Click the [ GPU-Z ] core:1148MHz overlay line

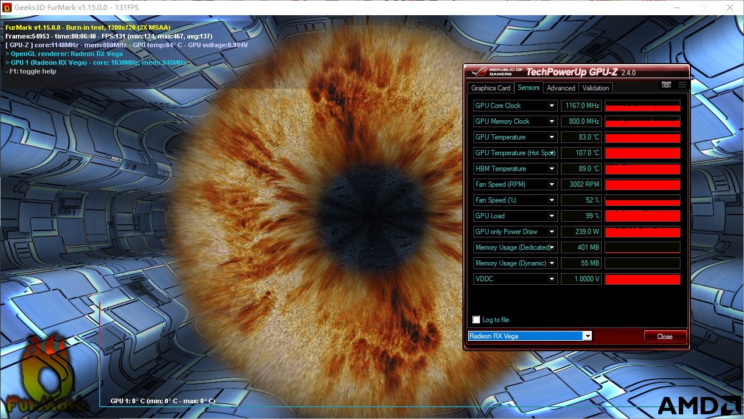[127, 45]
